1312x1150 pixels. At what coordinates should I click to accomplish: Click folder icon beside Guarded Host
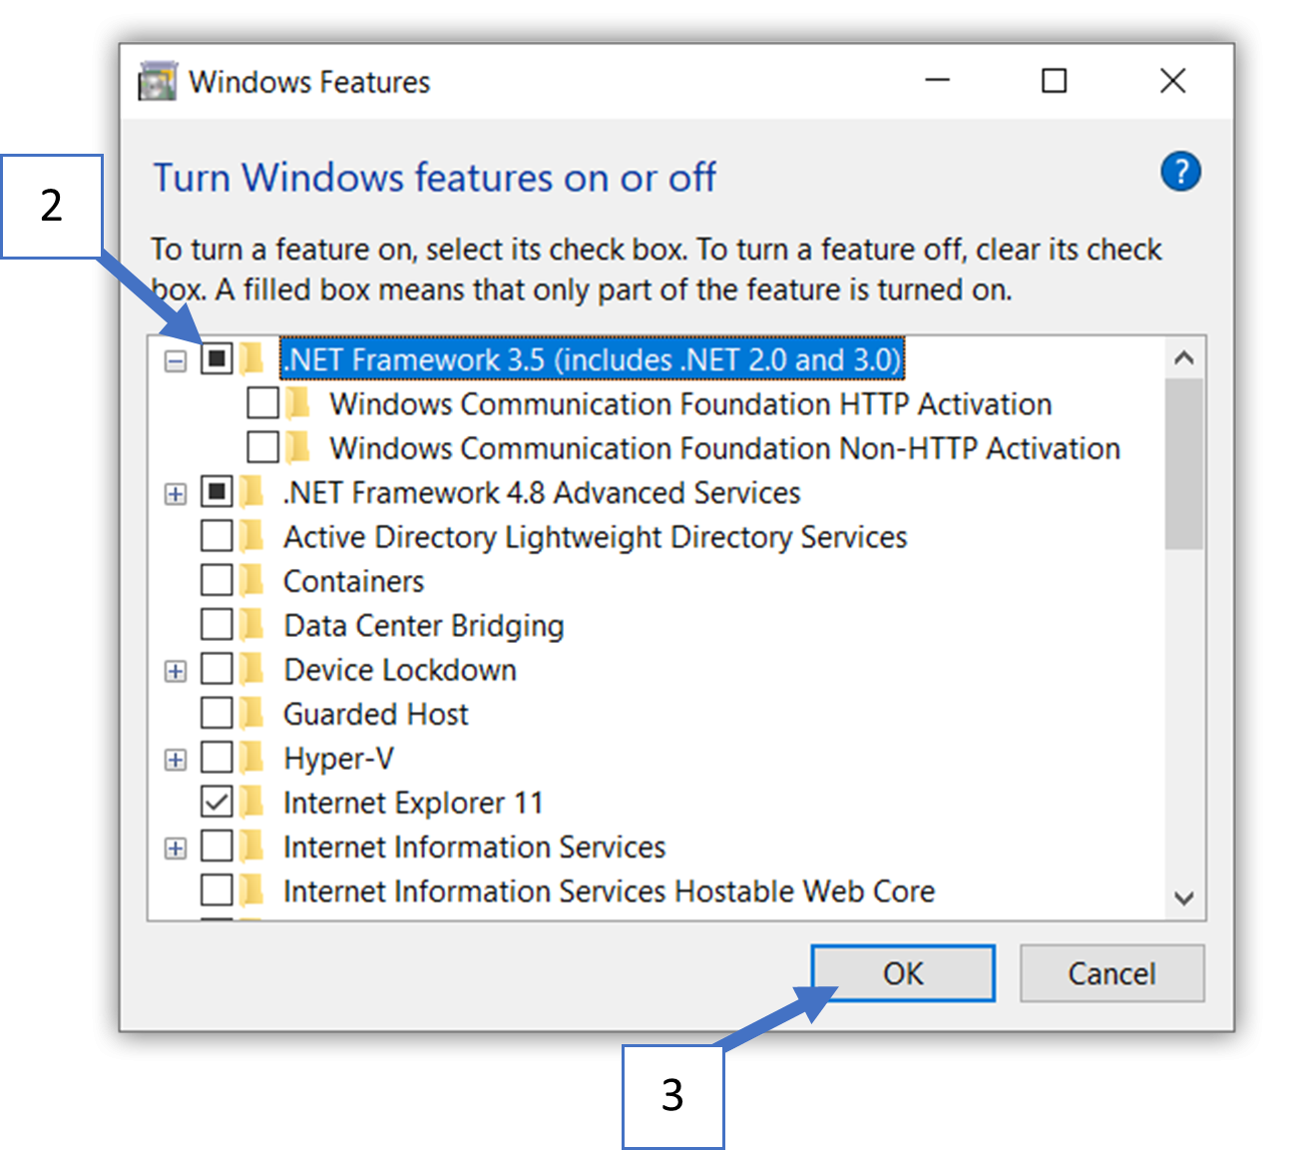point(252,714)
